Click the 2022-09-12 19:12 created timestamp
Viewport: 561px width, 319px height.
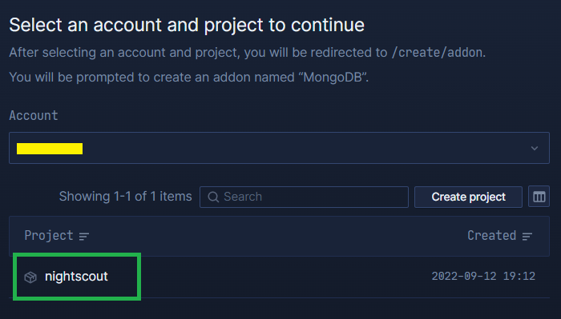click(x=483, y=276)
